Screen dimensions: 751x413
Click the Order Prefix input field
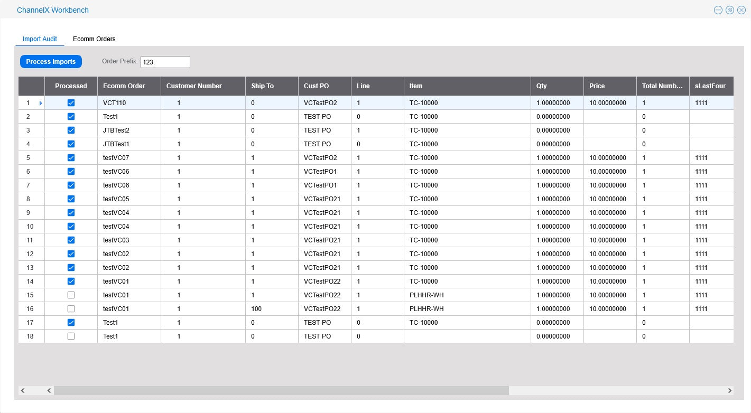coord(165,62)
